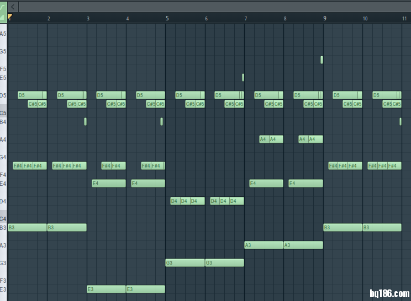Preview the A5 piano key
This screenshot has height=301, width=411.
click(3, 34)
